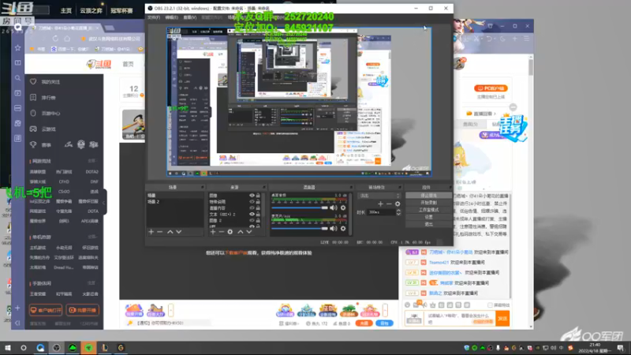
Task: Remove scene transition with minus icon
Action: click(x=389, y=204)
